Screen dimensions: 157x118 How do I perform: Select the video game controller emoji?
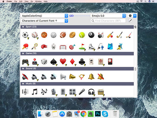(x=25, y=62)
